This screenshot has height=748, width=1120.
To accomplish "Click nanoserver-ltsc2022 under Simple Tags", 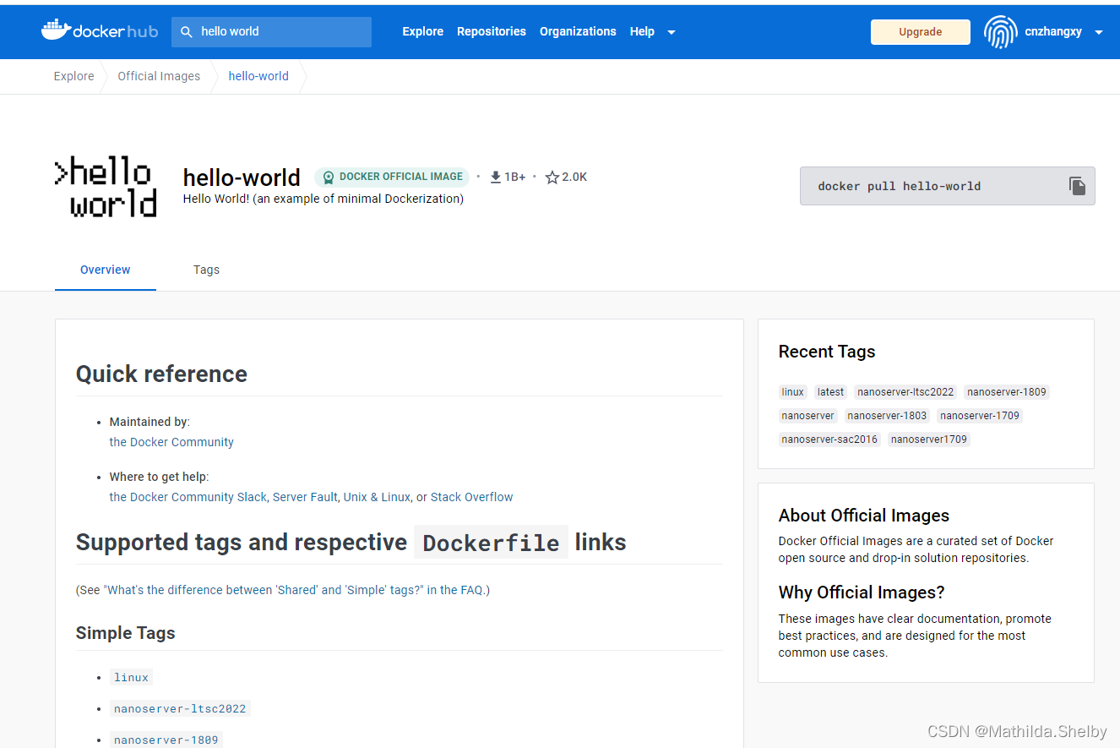I will coord(180,708).
